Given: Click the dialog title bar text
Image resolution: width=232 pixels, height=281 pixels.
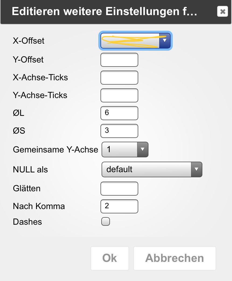Looking at the screenshot, I should coord(105,12).
